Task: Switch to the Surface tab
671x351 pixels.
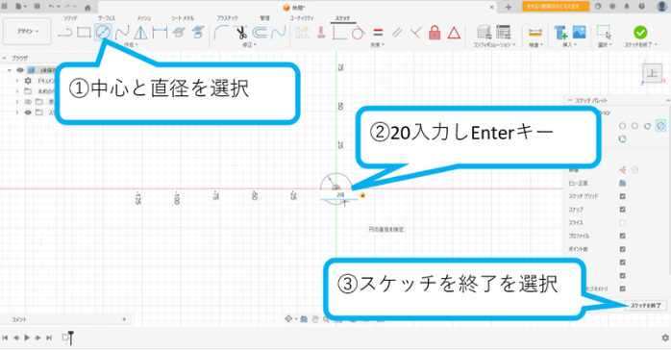Action: 106,18
